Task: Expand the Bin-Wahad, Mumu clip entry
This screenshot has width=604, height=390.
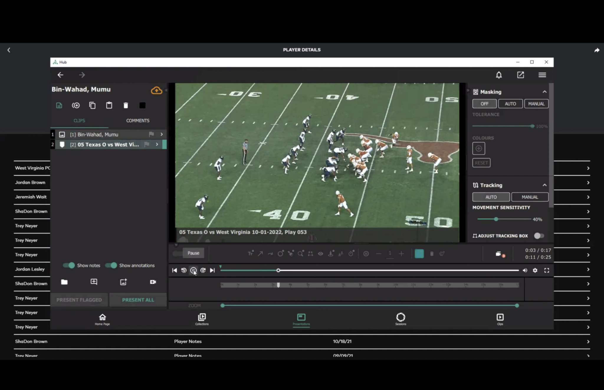Action: coord(162,134)
